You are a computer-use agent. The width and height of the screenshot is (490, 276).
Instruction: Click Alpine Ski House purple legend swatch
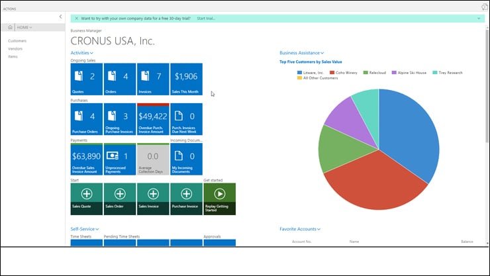click(394, 72)
